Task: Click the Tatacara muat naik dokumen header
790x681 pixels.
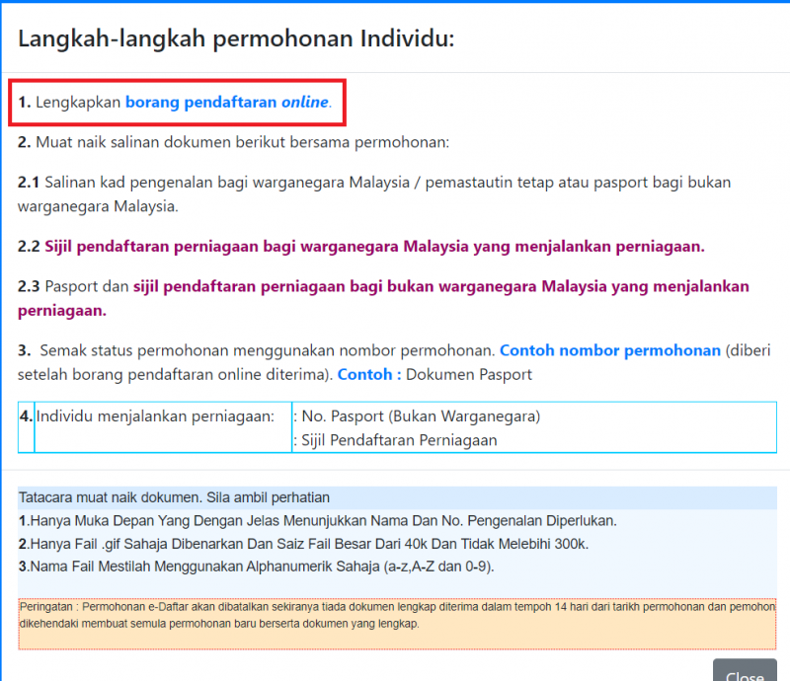Action: [174, 497]
